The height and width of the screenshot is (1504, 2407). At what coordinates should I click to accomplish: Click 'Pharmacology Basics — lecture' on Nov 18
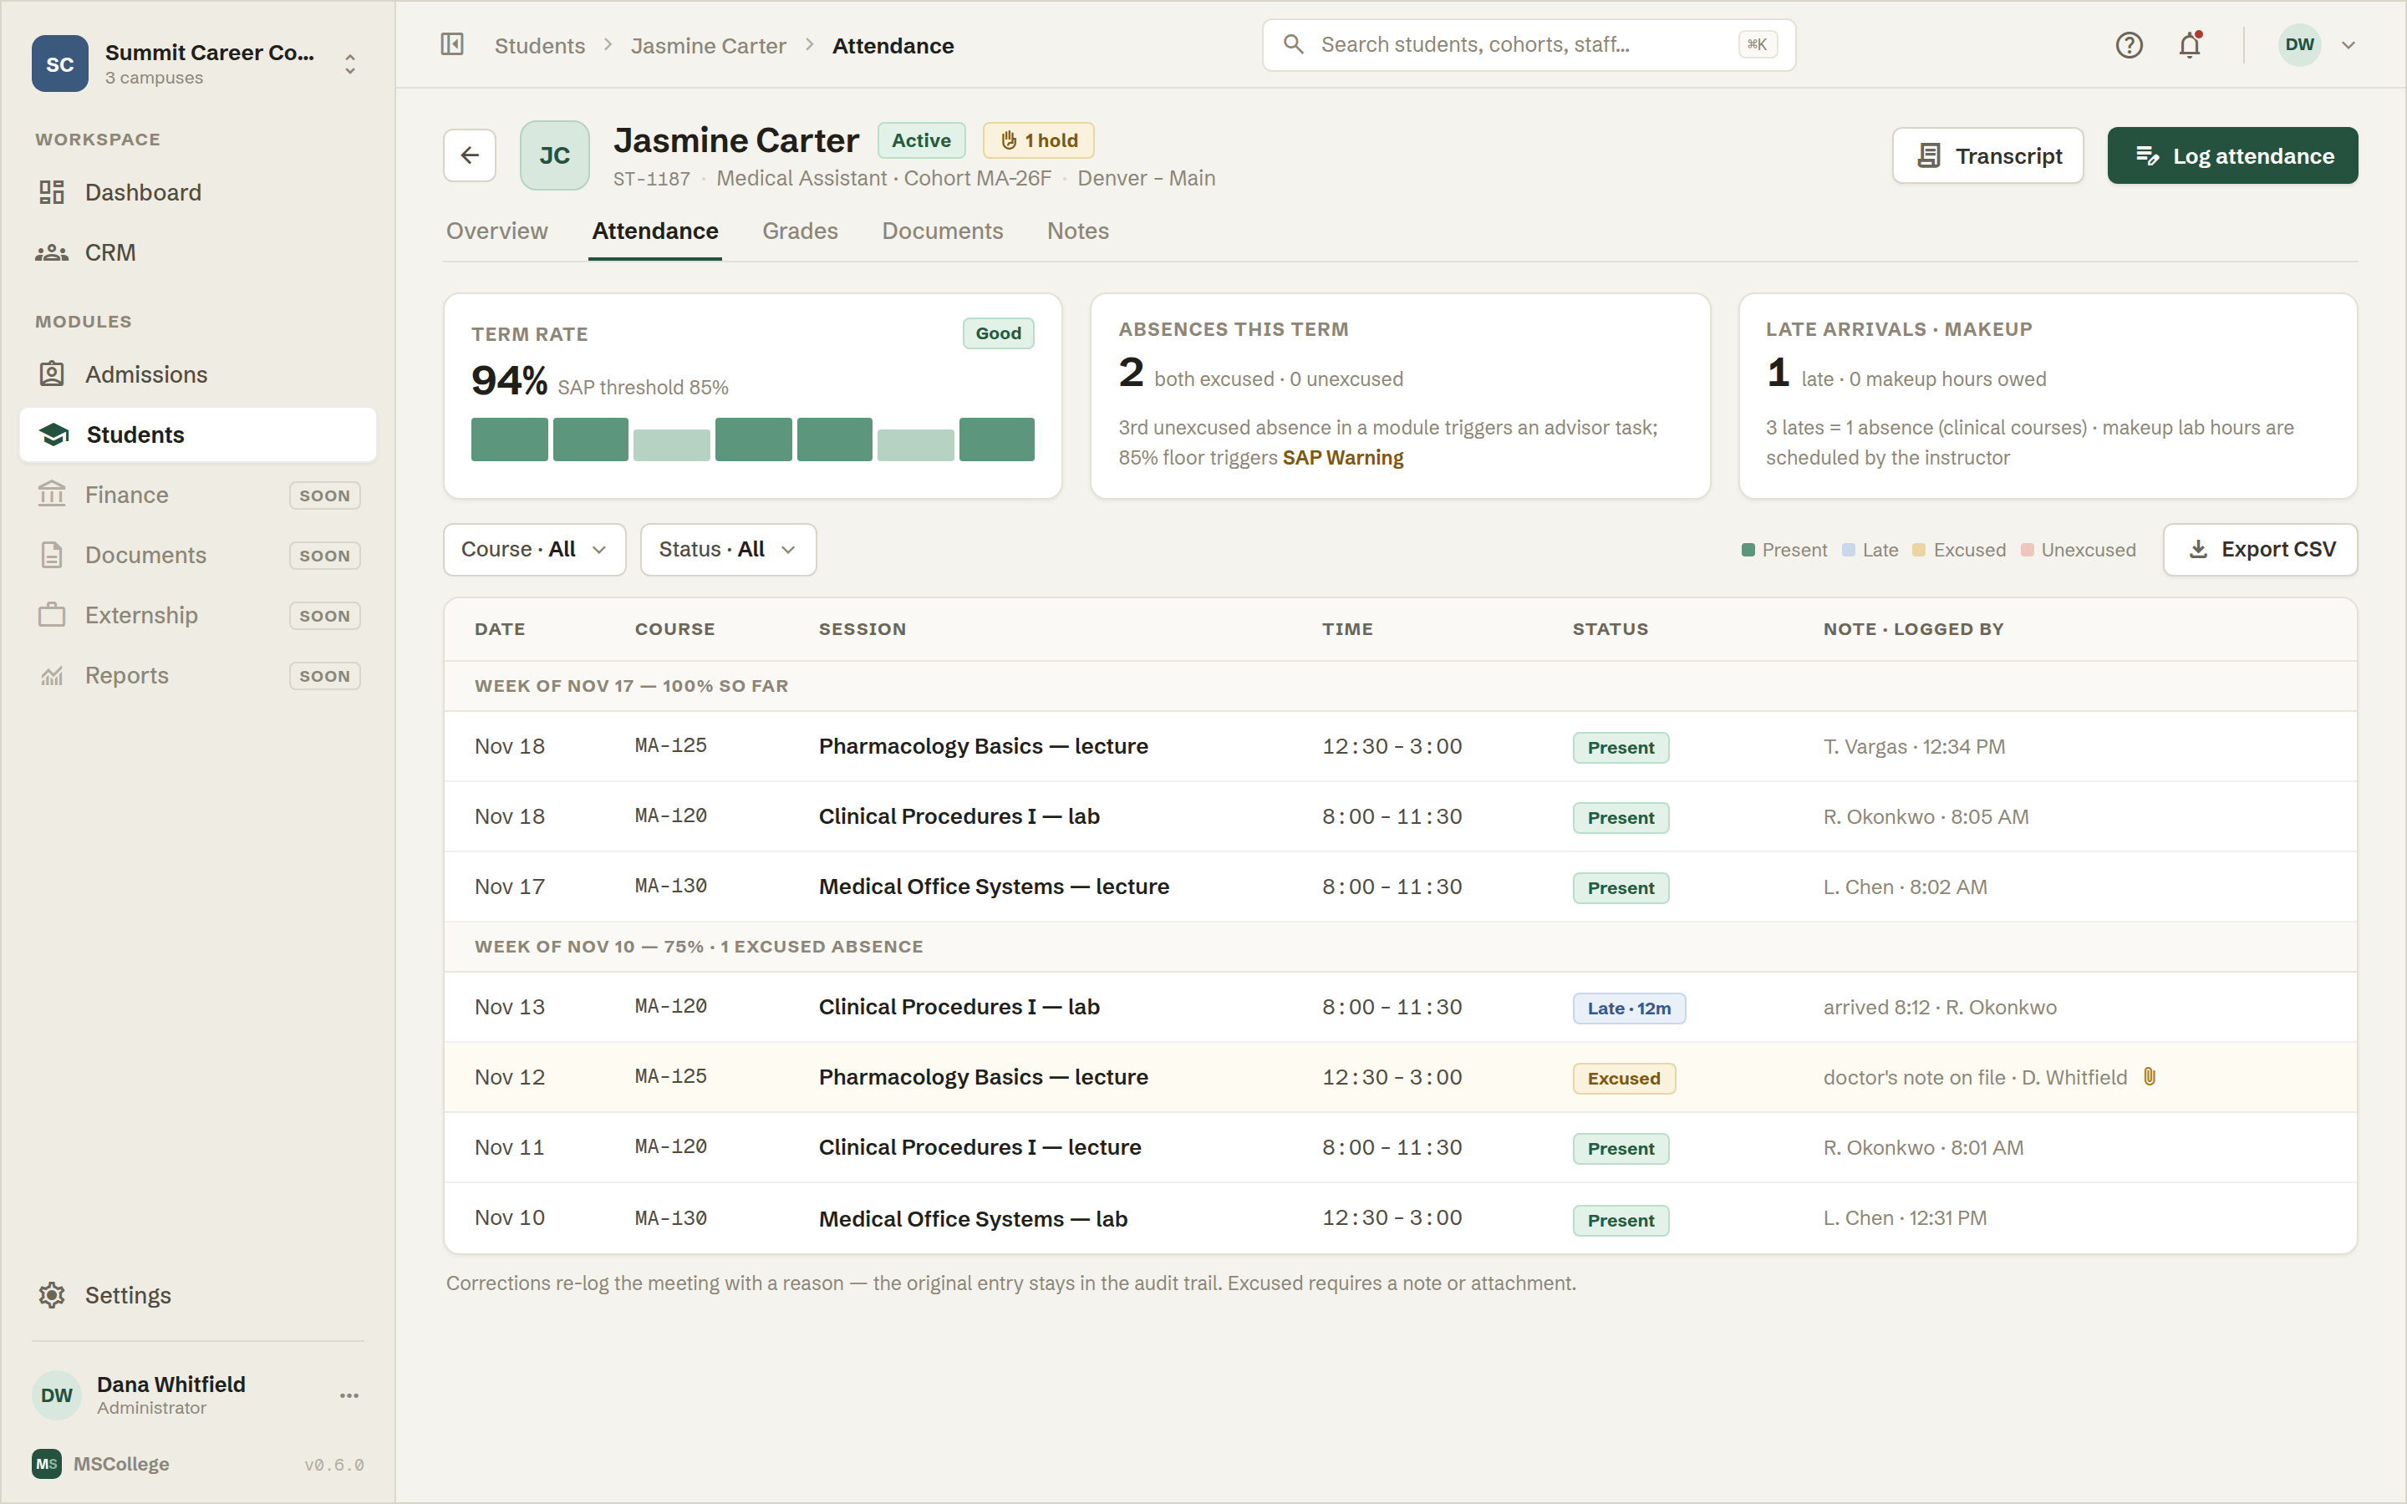983,746
